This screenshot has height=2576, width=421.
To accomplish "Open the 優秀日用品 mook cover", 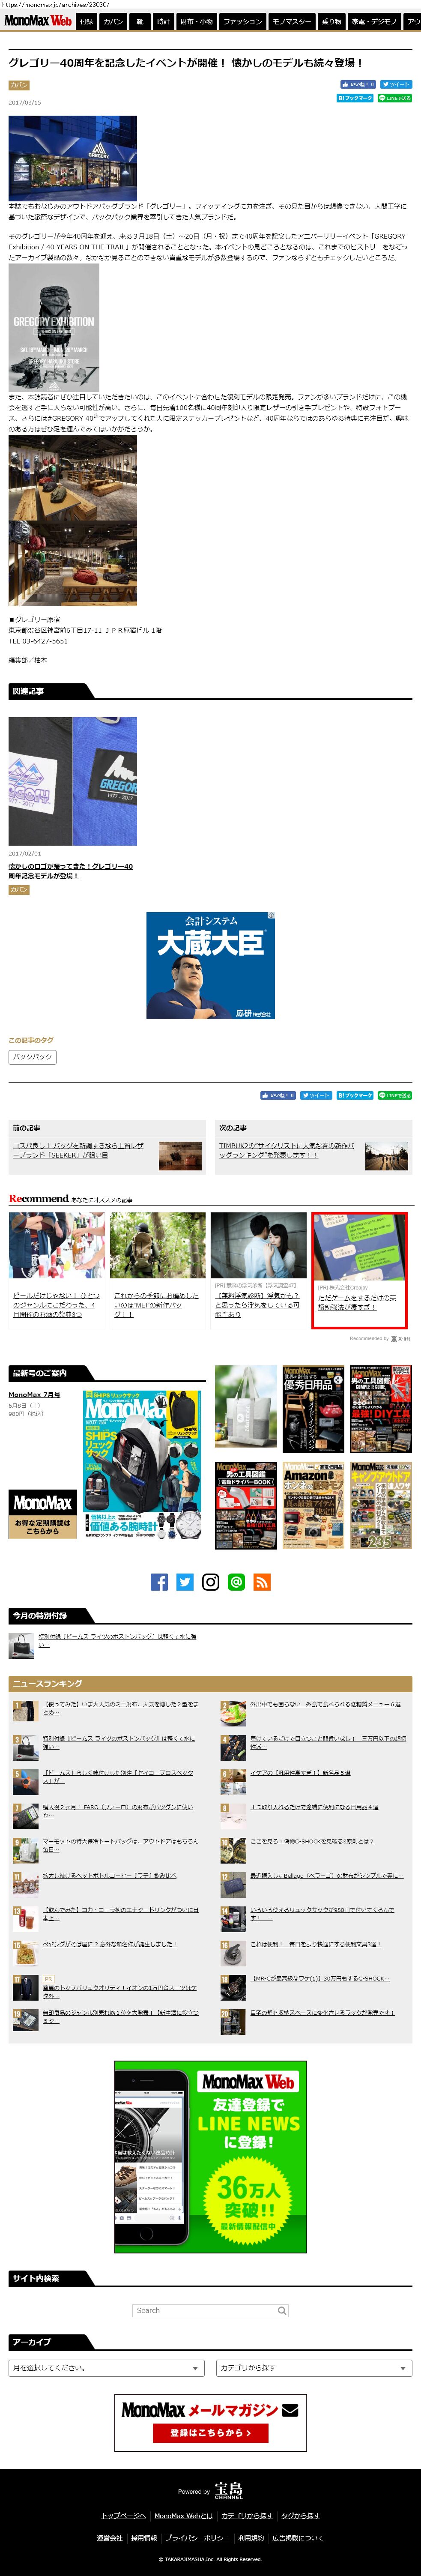I will (x=313, y=1409).
